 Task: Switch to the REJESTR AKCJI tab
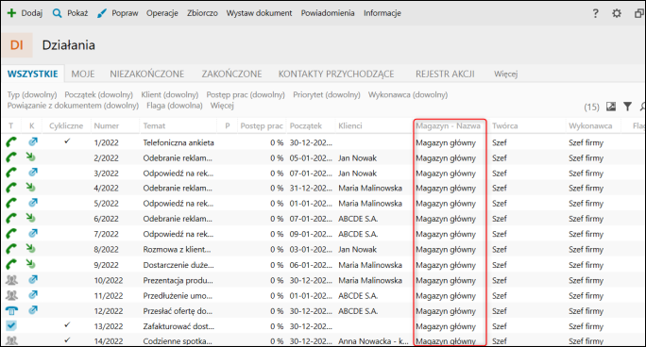[445, 74]
